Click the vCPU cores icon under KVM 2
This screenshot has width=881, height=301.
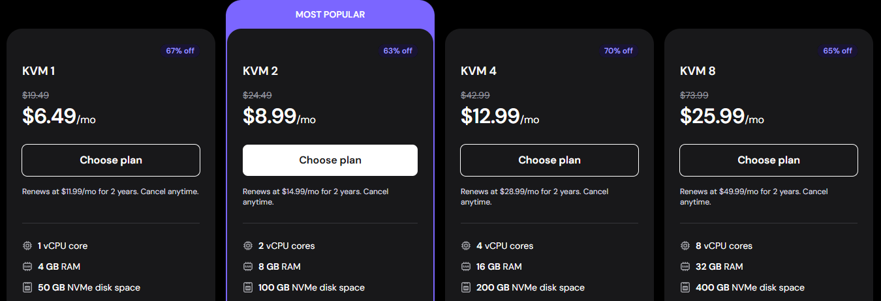pos(248,246)
